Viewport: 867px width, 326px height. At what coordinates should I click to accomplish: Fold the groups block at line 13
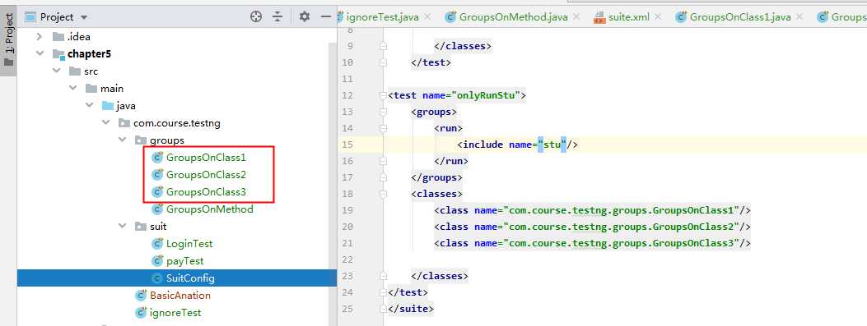point(383,112)
